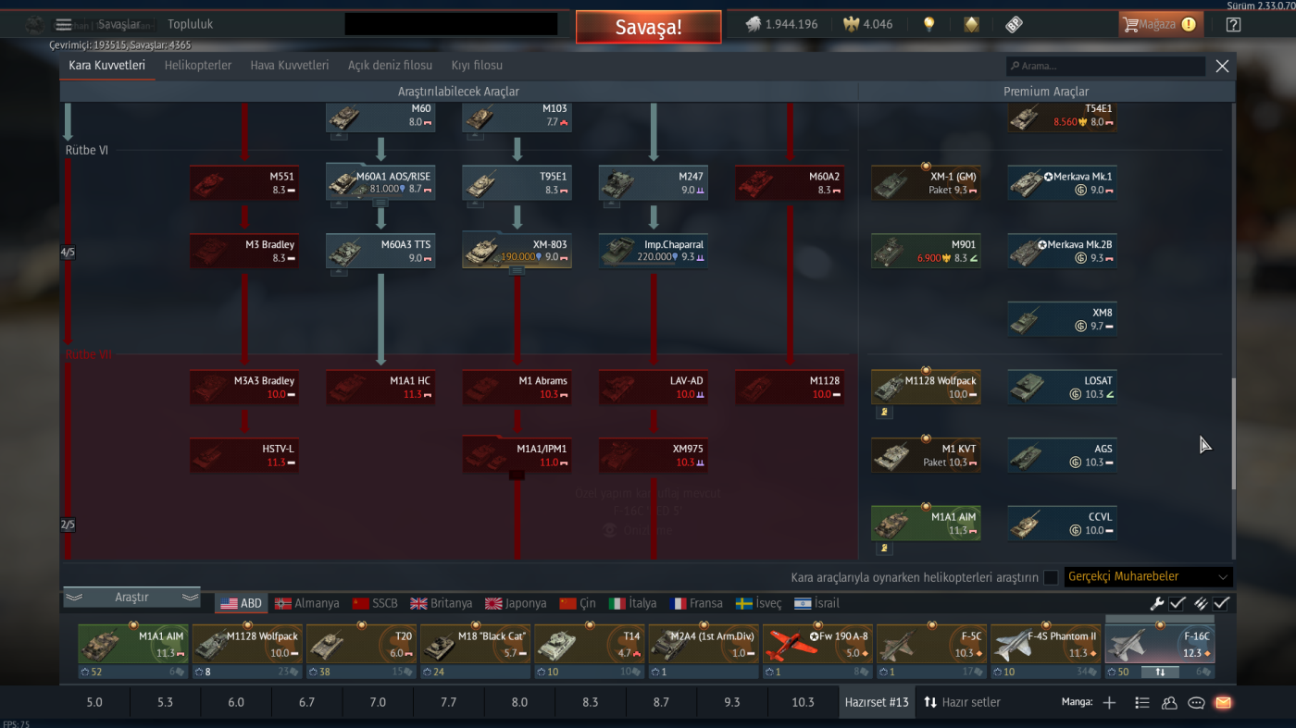Add squad member with plus icon
Image resolution: width=1296 pixels, height=728 pixels.
point(1109,702)
